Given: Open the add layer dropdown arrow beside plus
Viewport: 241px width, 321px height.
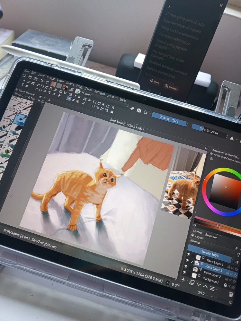Looking at the screenshot, I should [x=187, y=281].
